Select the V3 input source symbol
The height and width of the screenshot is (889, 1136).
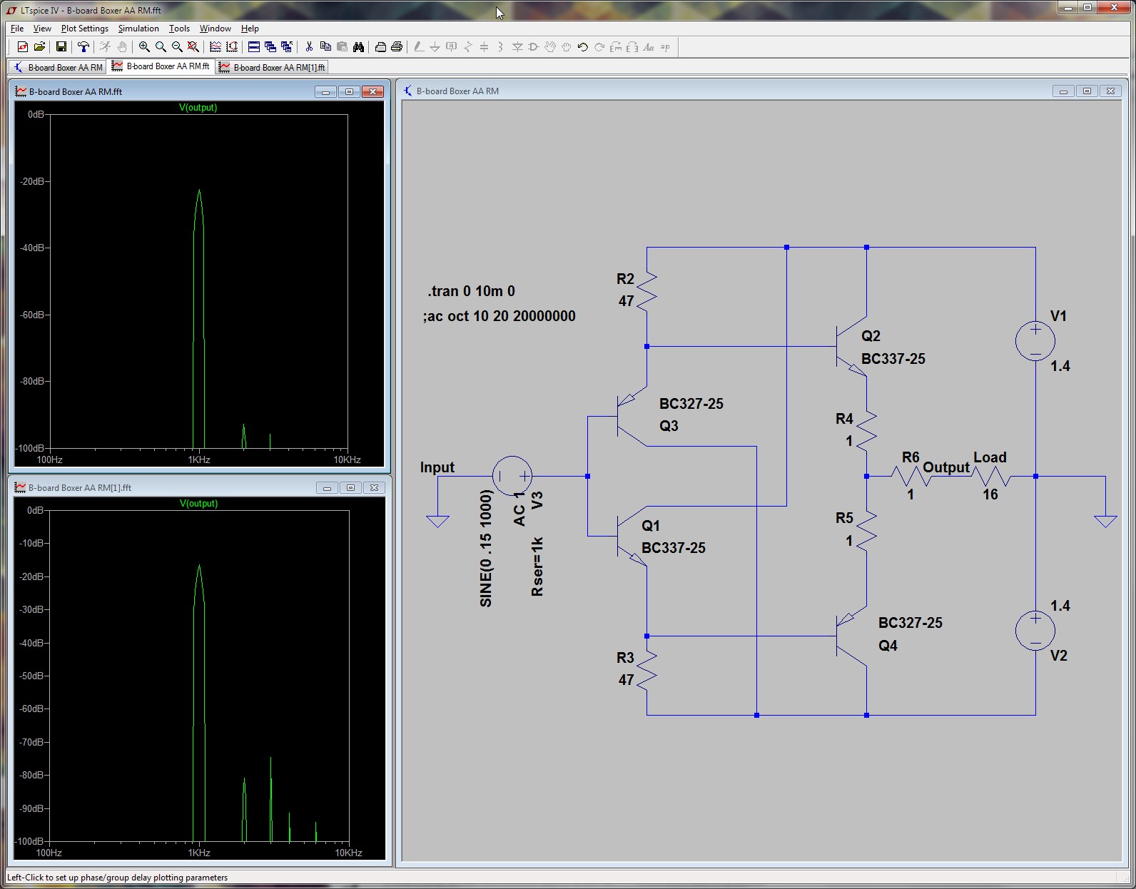click(x=512, y=476)
